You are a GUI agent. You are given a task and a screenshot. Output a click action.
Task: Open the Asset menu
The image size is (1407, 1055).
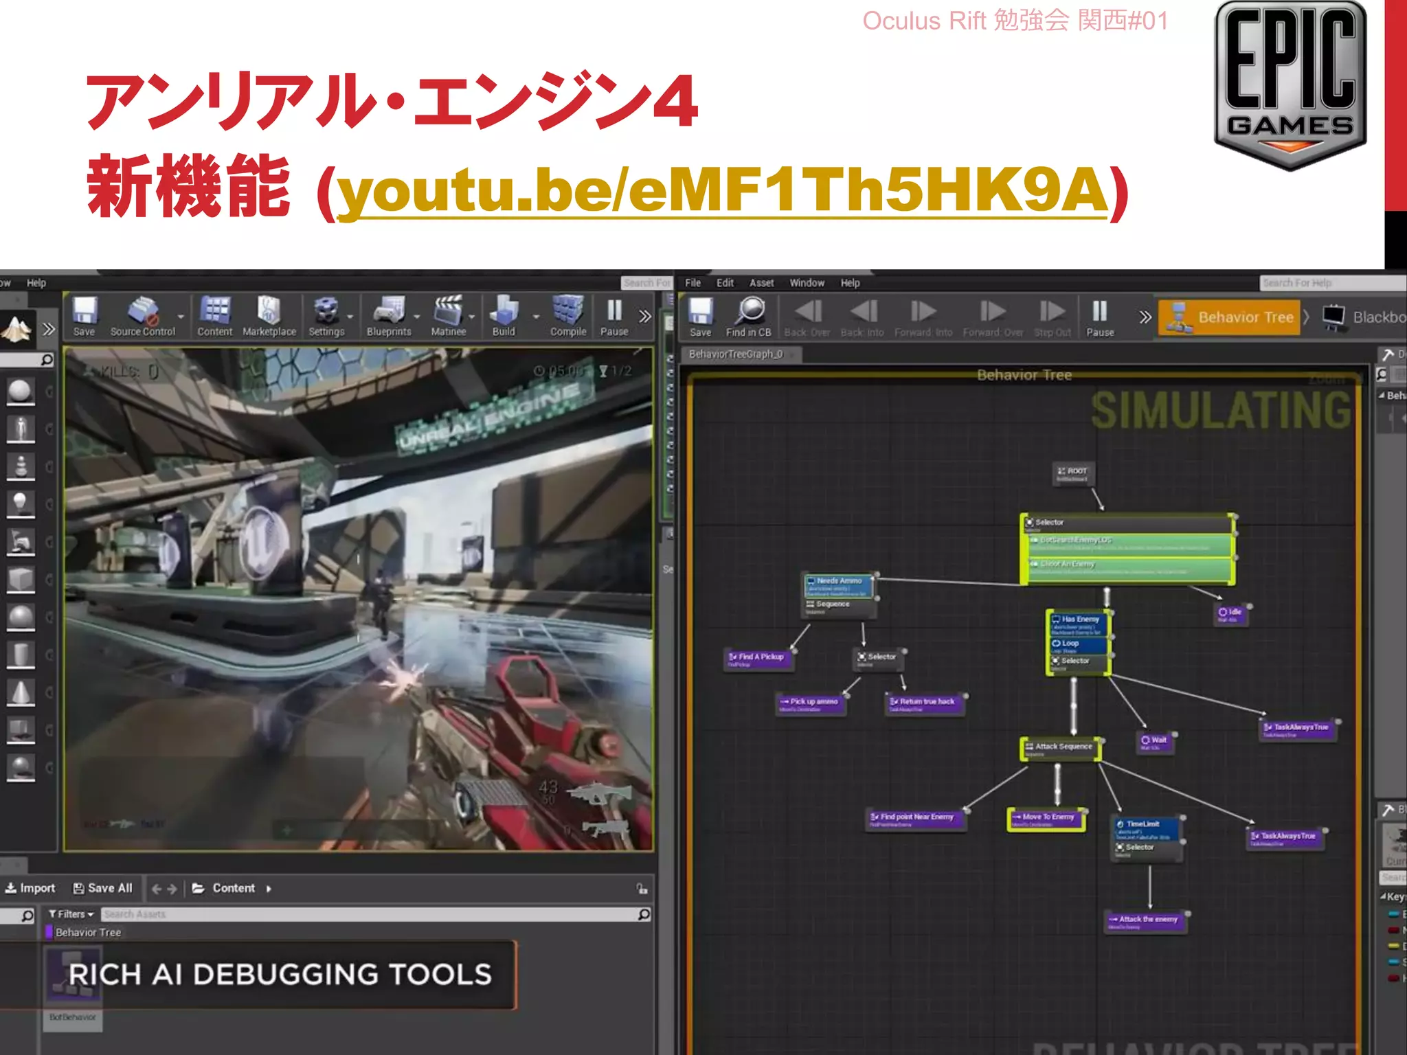(x=761, y=283)
